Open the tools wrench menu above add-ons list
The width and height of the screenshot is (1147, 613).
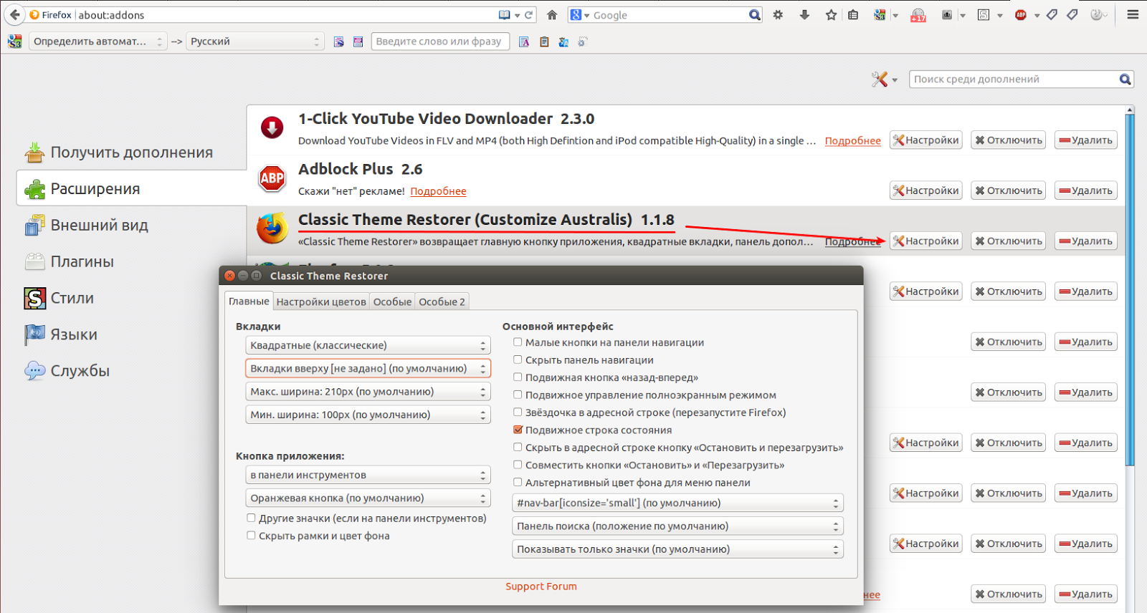(884, 79)
